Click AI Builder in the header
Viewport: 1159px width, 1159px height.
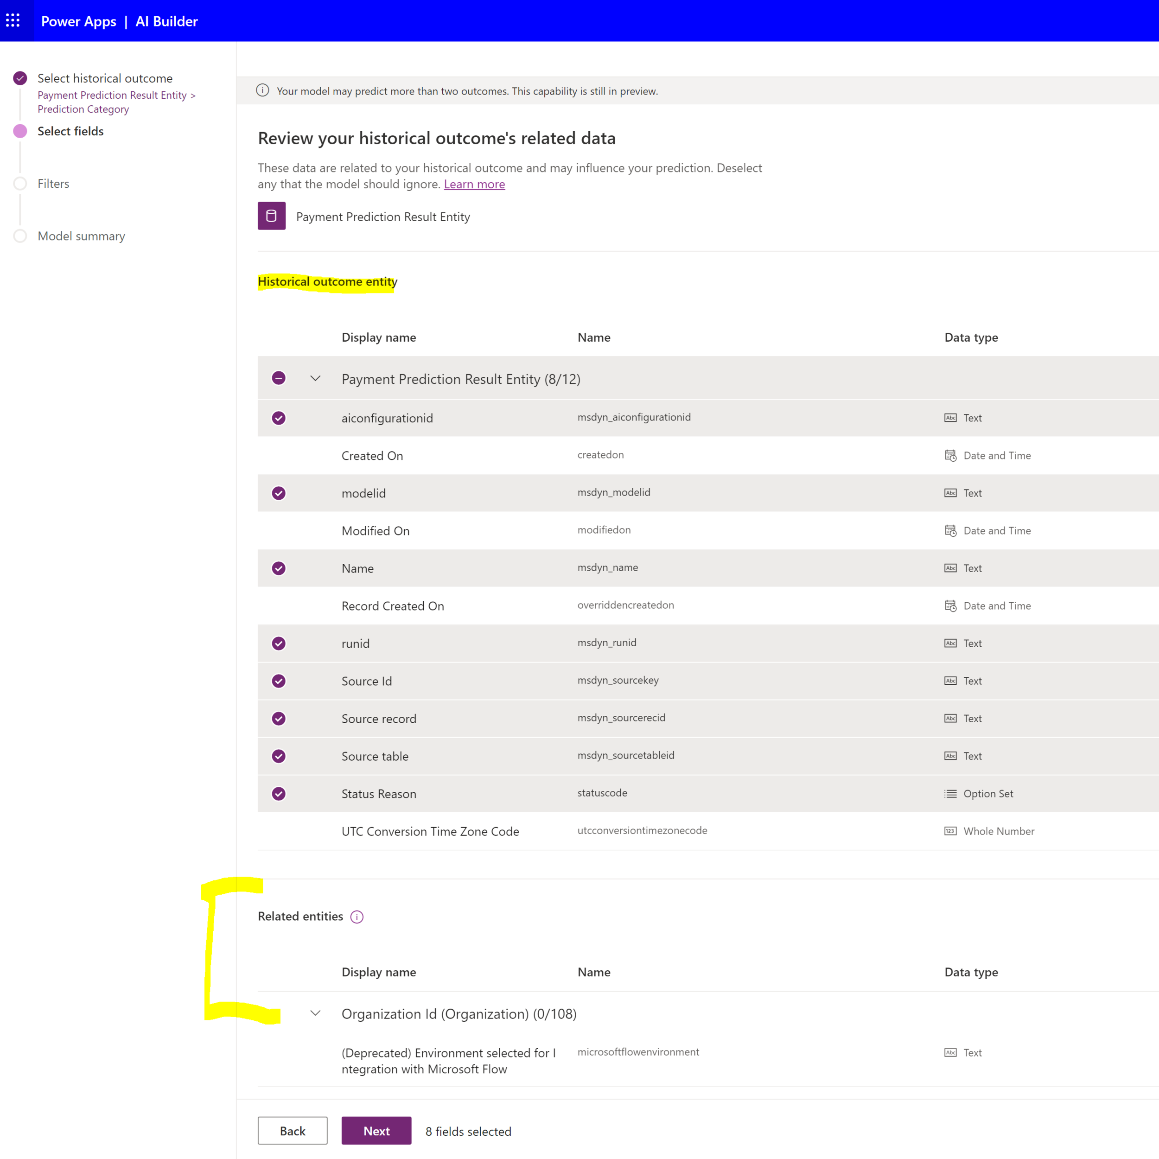[x=167, y=21]
